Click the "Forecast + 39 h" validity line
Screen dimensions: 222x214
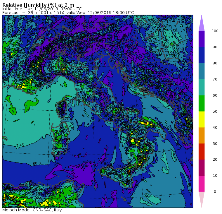[x=68, y=13]
